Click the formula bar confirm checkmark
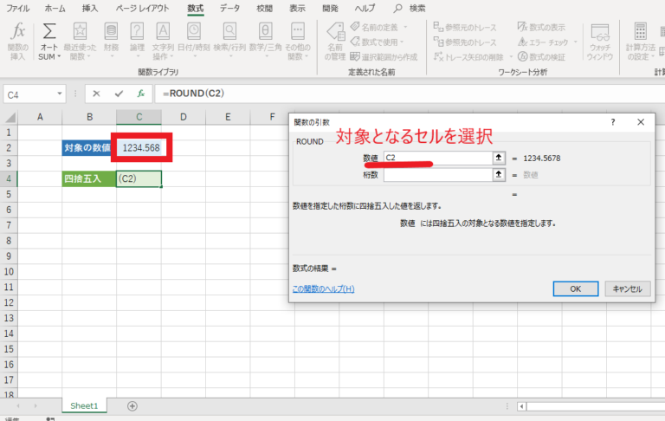The image size is (665, 421). pos(119,94)
